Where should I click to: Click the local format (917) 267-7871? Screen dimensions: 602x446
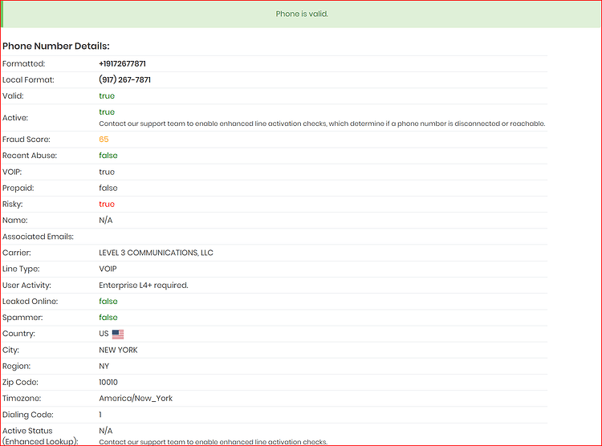click(124, 80)
